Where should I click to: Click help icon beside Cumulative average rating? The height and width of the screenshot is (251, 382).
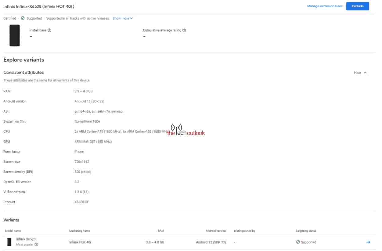tap(184, 30)
